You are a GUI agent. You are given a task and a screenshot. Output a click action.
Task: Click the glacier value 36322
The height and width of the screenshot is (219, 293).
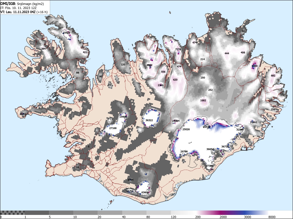tap(149, 120)
